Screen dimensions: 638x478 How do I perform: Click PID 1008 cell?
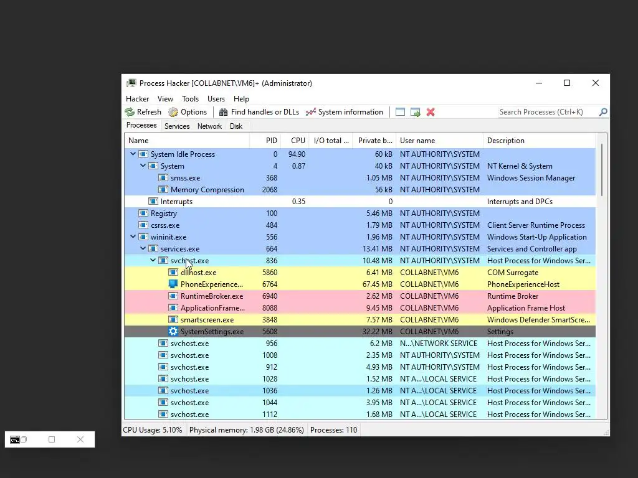pos(270,355)
